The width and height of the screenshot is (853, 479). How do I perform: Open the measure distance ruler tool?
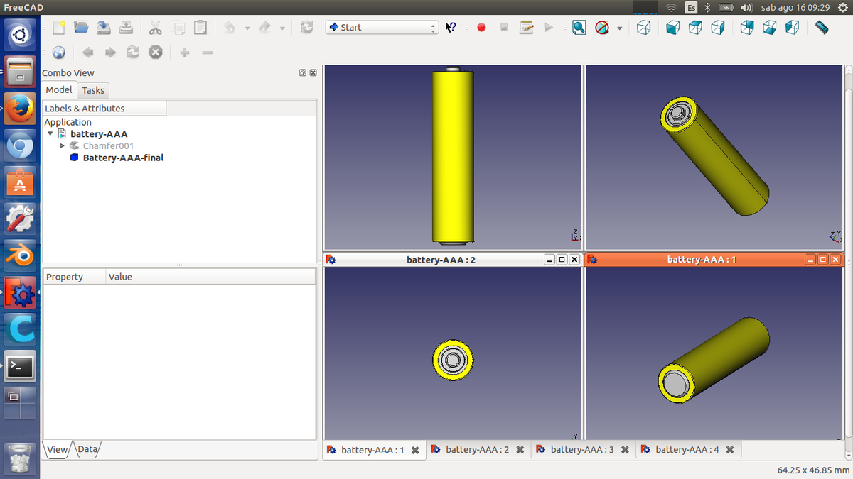[x=822, y=28]
